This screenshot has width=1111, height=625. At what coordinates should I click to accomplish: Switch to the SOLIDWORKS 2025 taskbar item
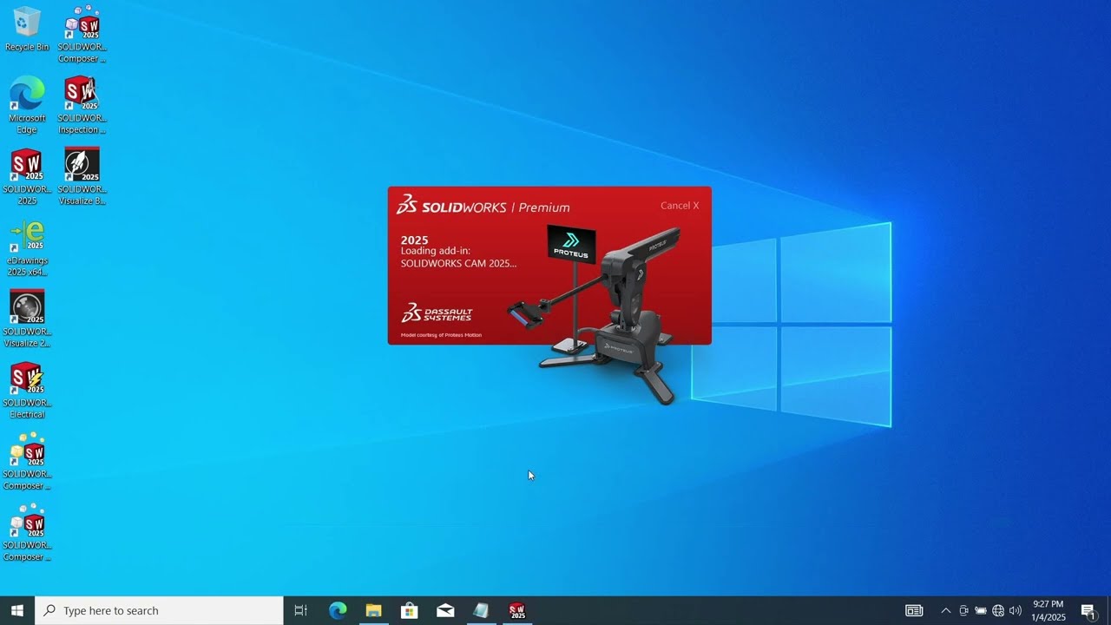click(517, 610)
